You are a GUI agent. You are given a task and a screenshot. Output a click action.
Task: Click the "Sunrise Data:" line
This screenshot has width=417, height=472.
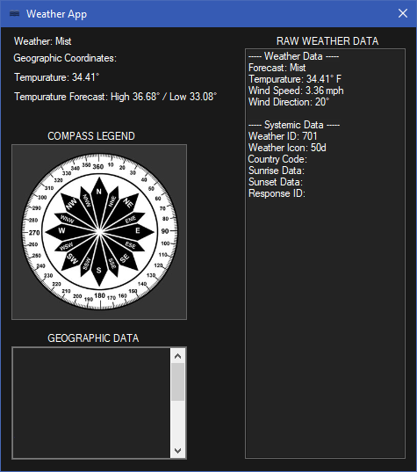(x=277, y=171)
